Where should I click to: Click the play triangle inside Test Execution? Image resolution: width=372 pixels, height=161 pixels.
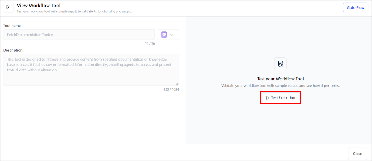pos(267,98)
